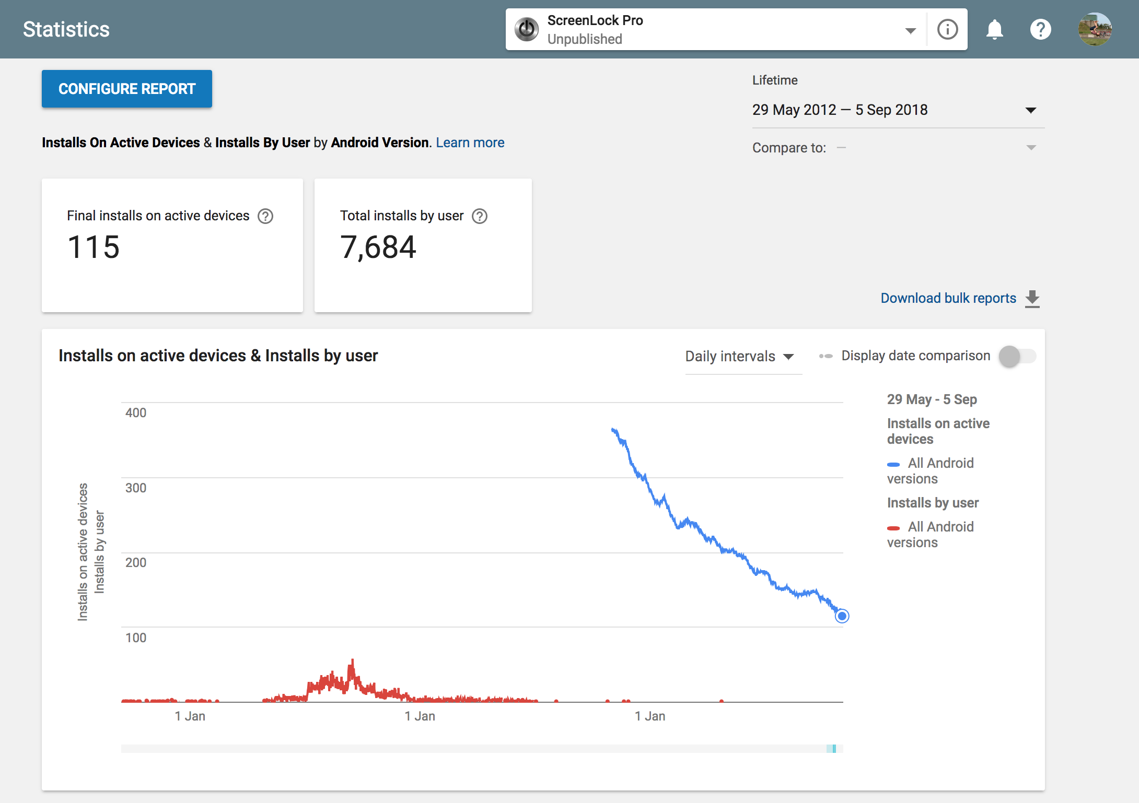This screenshot has height=803, width=1139.
Task: Click the download arrow icon for bulk reports
Action: pyautogui.click(x=1032, y=299)
